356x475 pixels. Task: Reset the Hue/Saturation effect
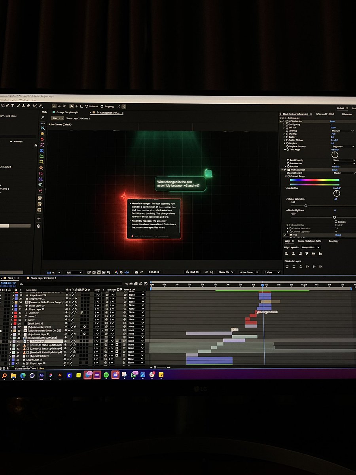(x=335, y=170)
